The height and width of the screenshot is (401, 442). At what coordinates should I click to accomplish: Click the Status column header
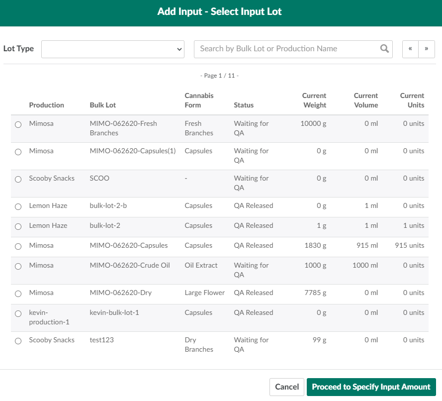[x=244, y=105]
